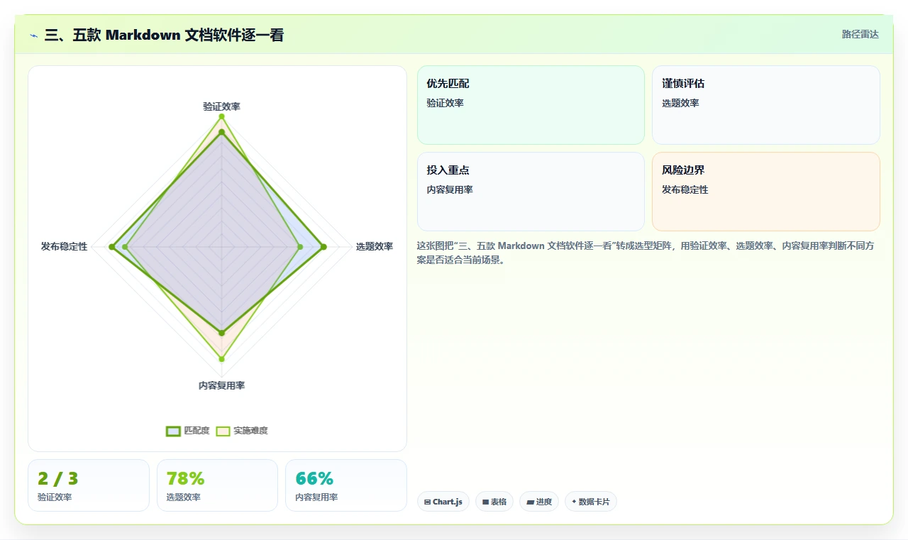Click the icon inside the Chart.js chip
The image size is (908, 540).
tap(427, 502)
